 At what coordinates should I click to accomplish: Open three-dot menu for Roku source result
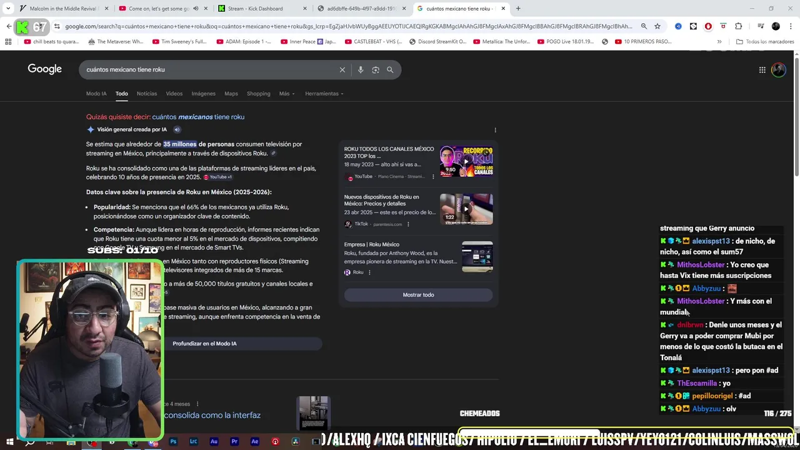(369, 272)
